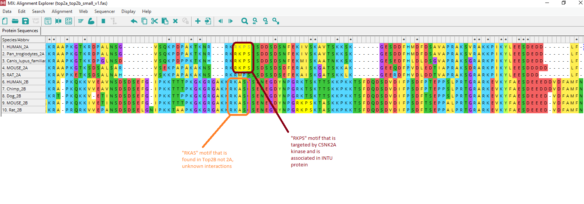584x204 pixels.
Task: Save the alignment with the floppy disk icon
Action: [25, 21]
